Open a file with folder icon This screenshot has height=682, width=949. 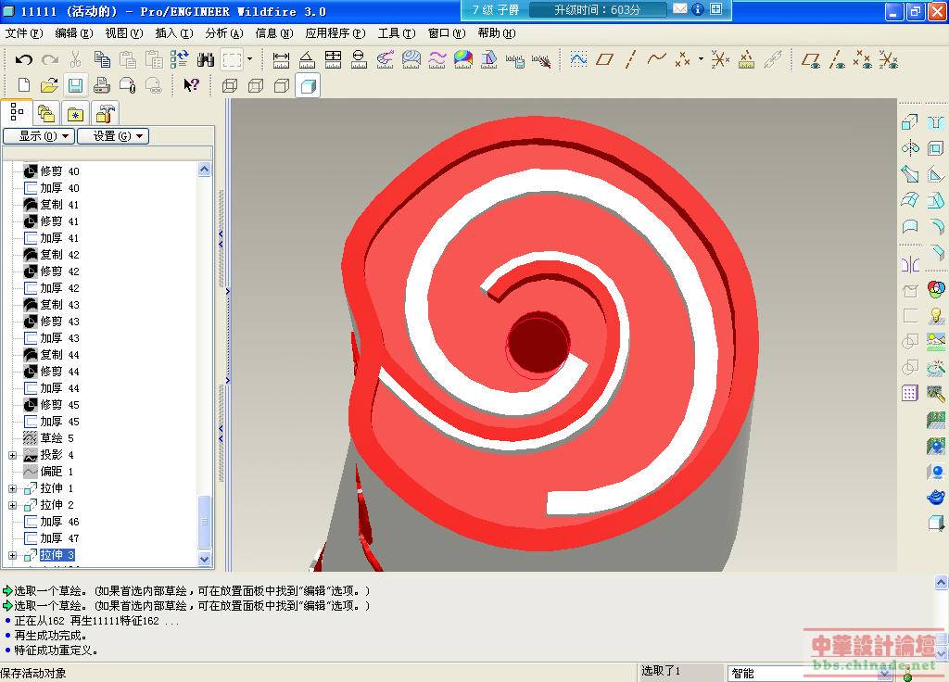click(50, 85)
